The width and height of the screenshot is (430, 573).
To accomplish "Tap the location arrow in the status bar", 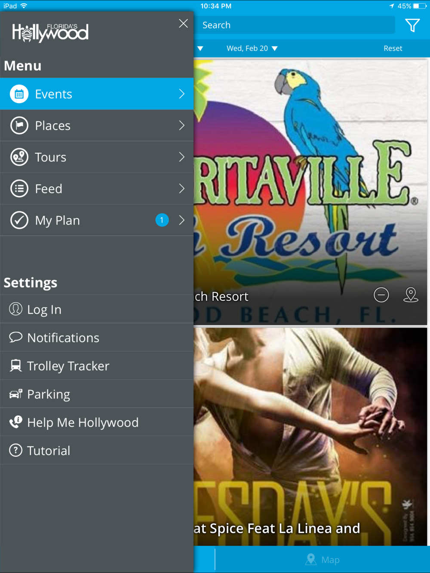I will pyautogui.click(x=391, y=6).
